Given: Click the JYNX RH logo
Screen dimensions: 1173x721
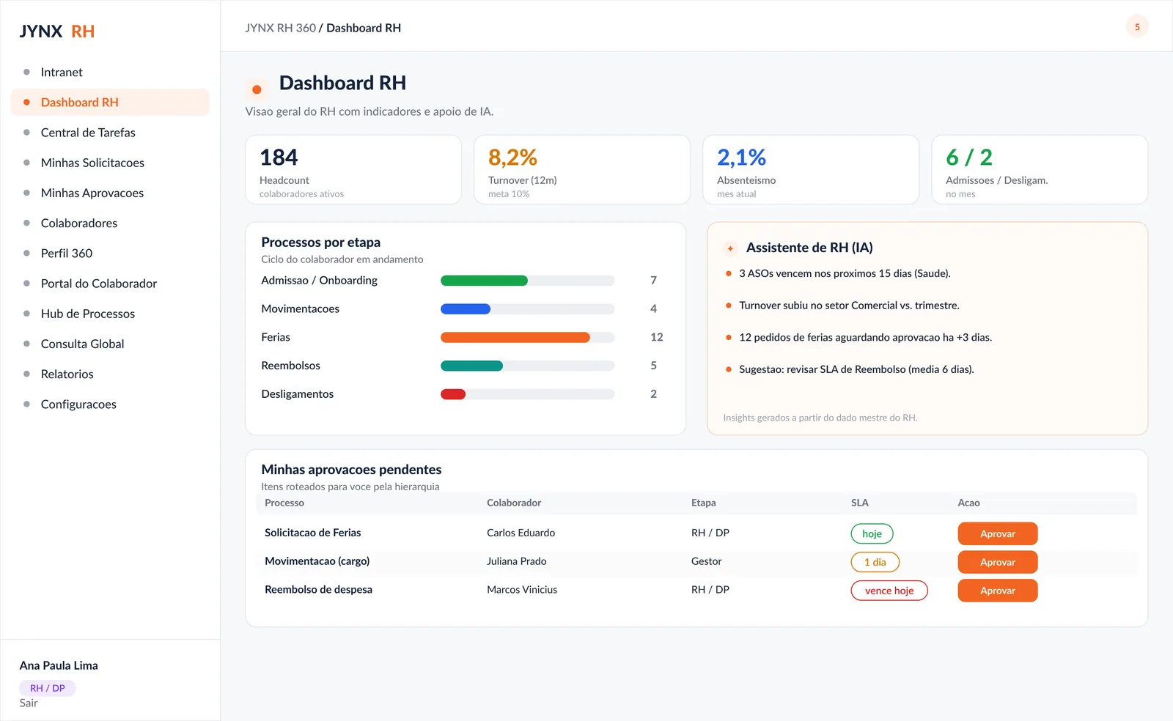Looking at the screenshot, I should (57, 32).
